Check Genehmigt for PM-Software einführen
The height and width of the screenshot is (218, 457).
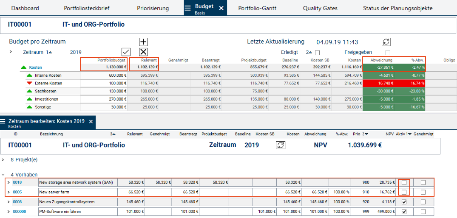pyautogui.click(x=423, y=212)
